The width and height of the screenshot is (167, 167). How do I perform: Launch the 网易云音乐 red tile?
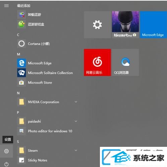pyautogui.click(x=97, y=62)
